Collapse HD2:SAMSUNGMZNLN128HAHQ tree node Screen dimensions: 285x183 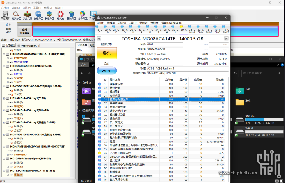[x=4, y=54]
